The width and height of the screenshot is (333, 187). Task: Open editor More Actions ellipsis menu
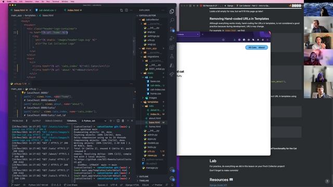[x=131, y=10]
